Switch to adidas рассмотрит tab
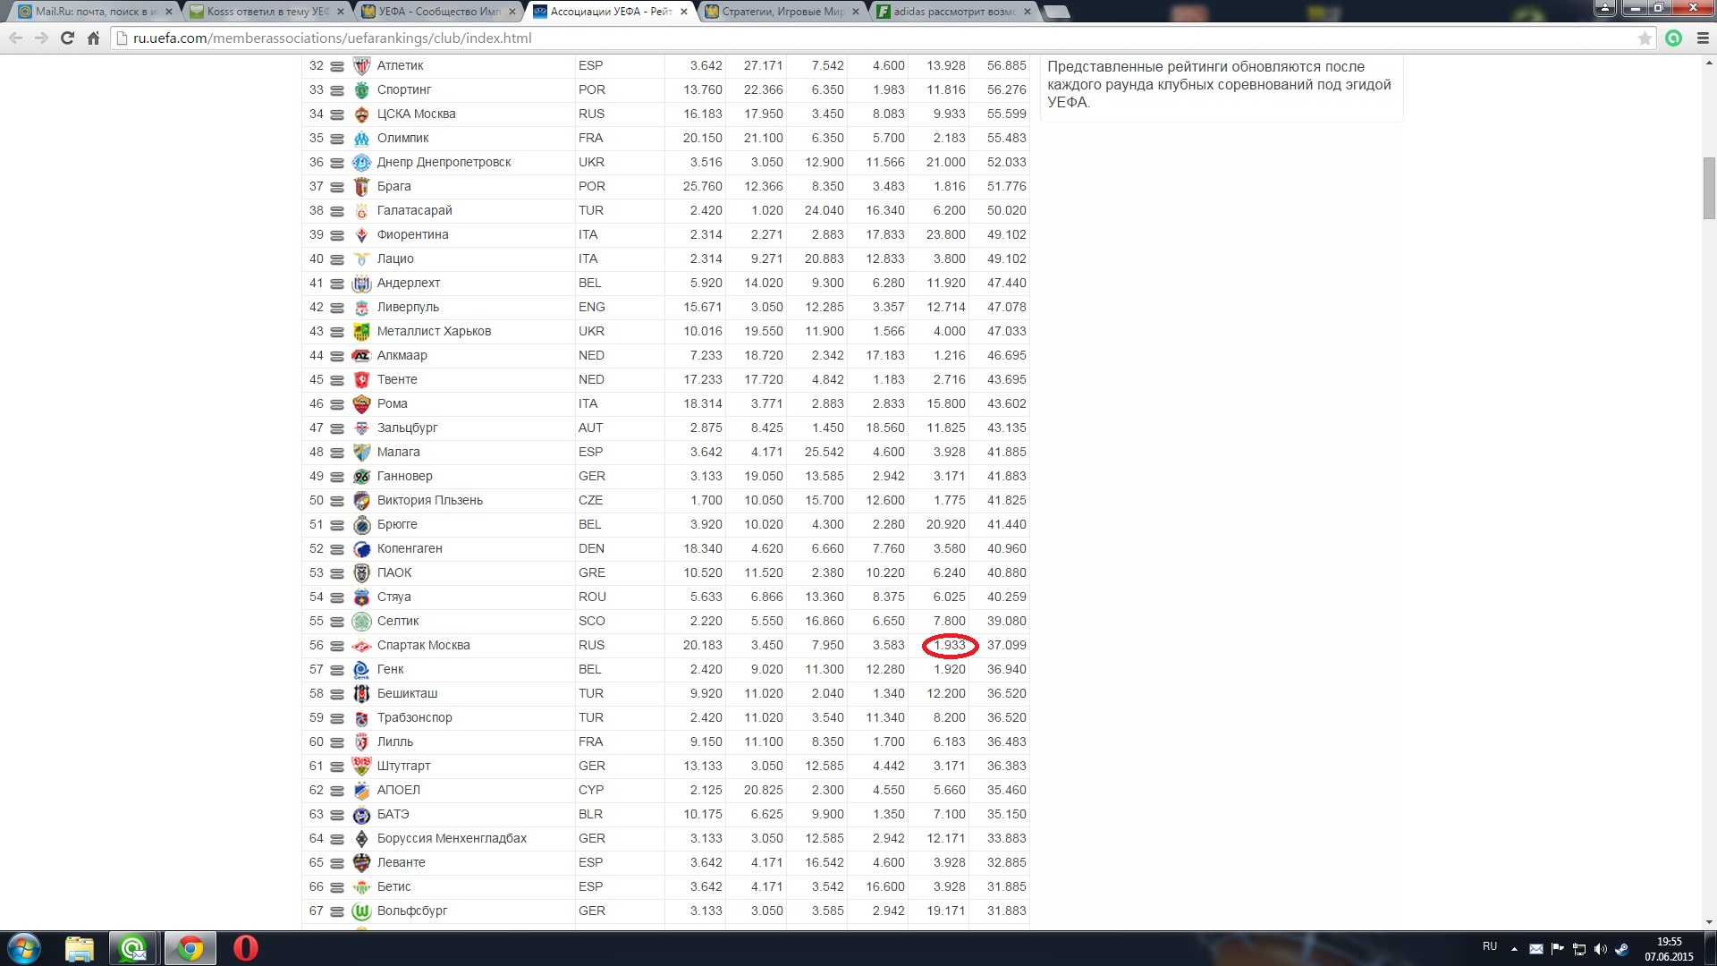The height and width of the screenshot is (966, 1717). tap(954, 12)
